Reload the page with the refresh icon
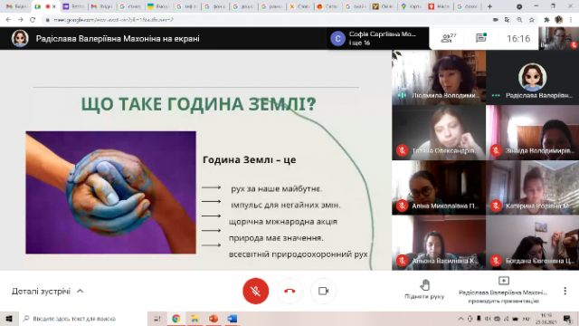The image size is (579, 326). tap(33, 20)
